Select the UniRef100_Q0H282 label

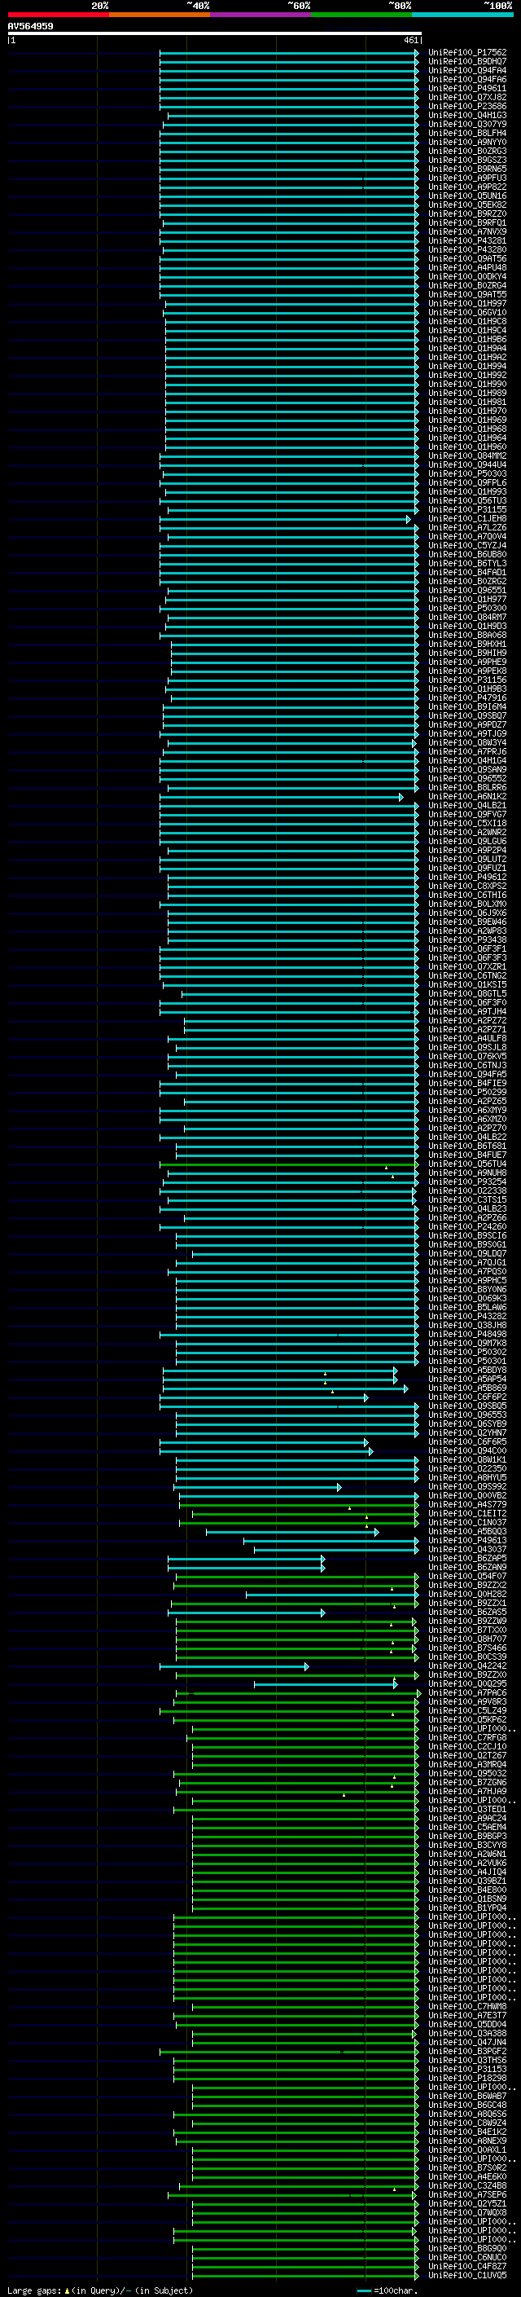point(466,1595)
